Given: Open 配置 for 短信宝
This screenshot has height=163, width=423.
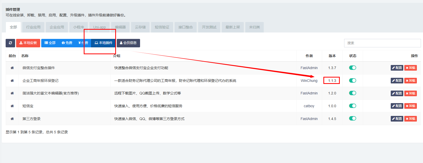Looking at the screenshot, I should pos(397,106).
